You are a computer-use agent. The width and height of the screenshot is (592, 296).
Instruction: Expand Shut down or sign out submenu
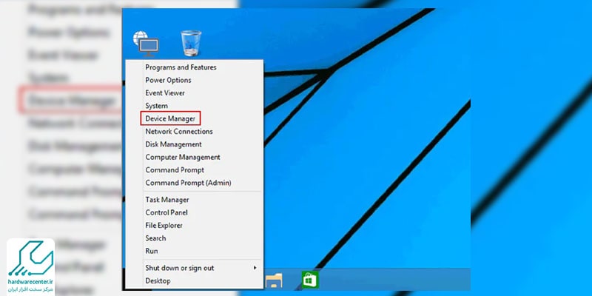click(x=194, y=268)
